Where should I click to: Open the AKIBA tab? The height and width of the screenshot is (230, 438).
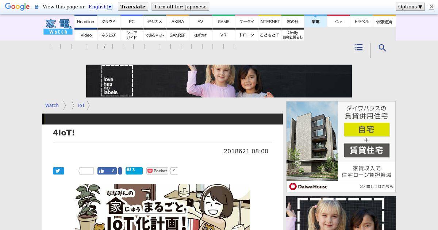(x=177, y=21)
